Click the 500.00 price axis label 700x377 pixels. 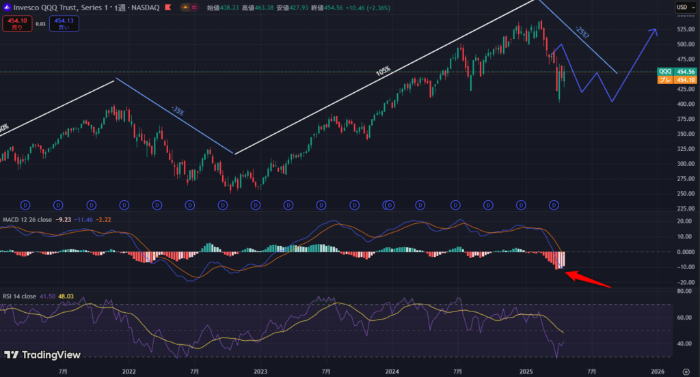click(x=686, y=44)
